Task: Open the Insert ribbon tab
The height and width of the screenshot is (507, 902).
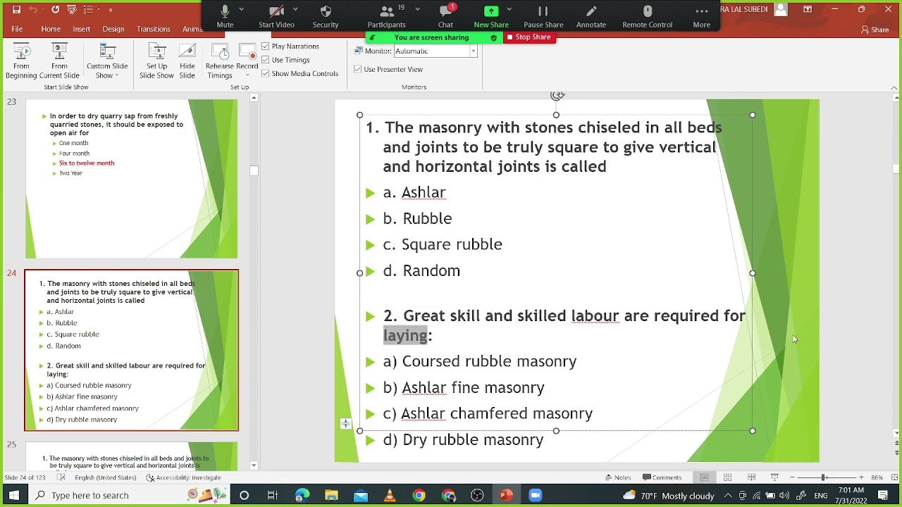Action: [x=81, y=29]
